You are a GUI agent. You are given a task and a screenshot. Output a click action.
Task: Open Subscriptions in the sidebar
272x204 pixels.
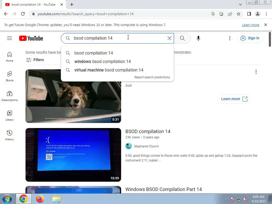click(x=10, y=96)
